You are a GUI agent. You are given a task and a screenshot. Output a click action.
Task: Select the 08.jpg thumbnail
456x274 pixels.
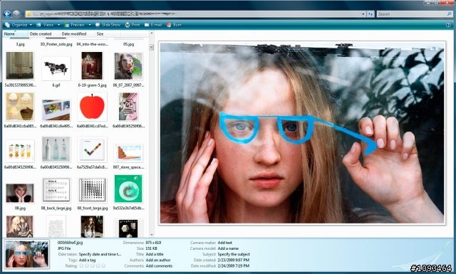click(x=20, y=193)
